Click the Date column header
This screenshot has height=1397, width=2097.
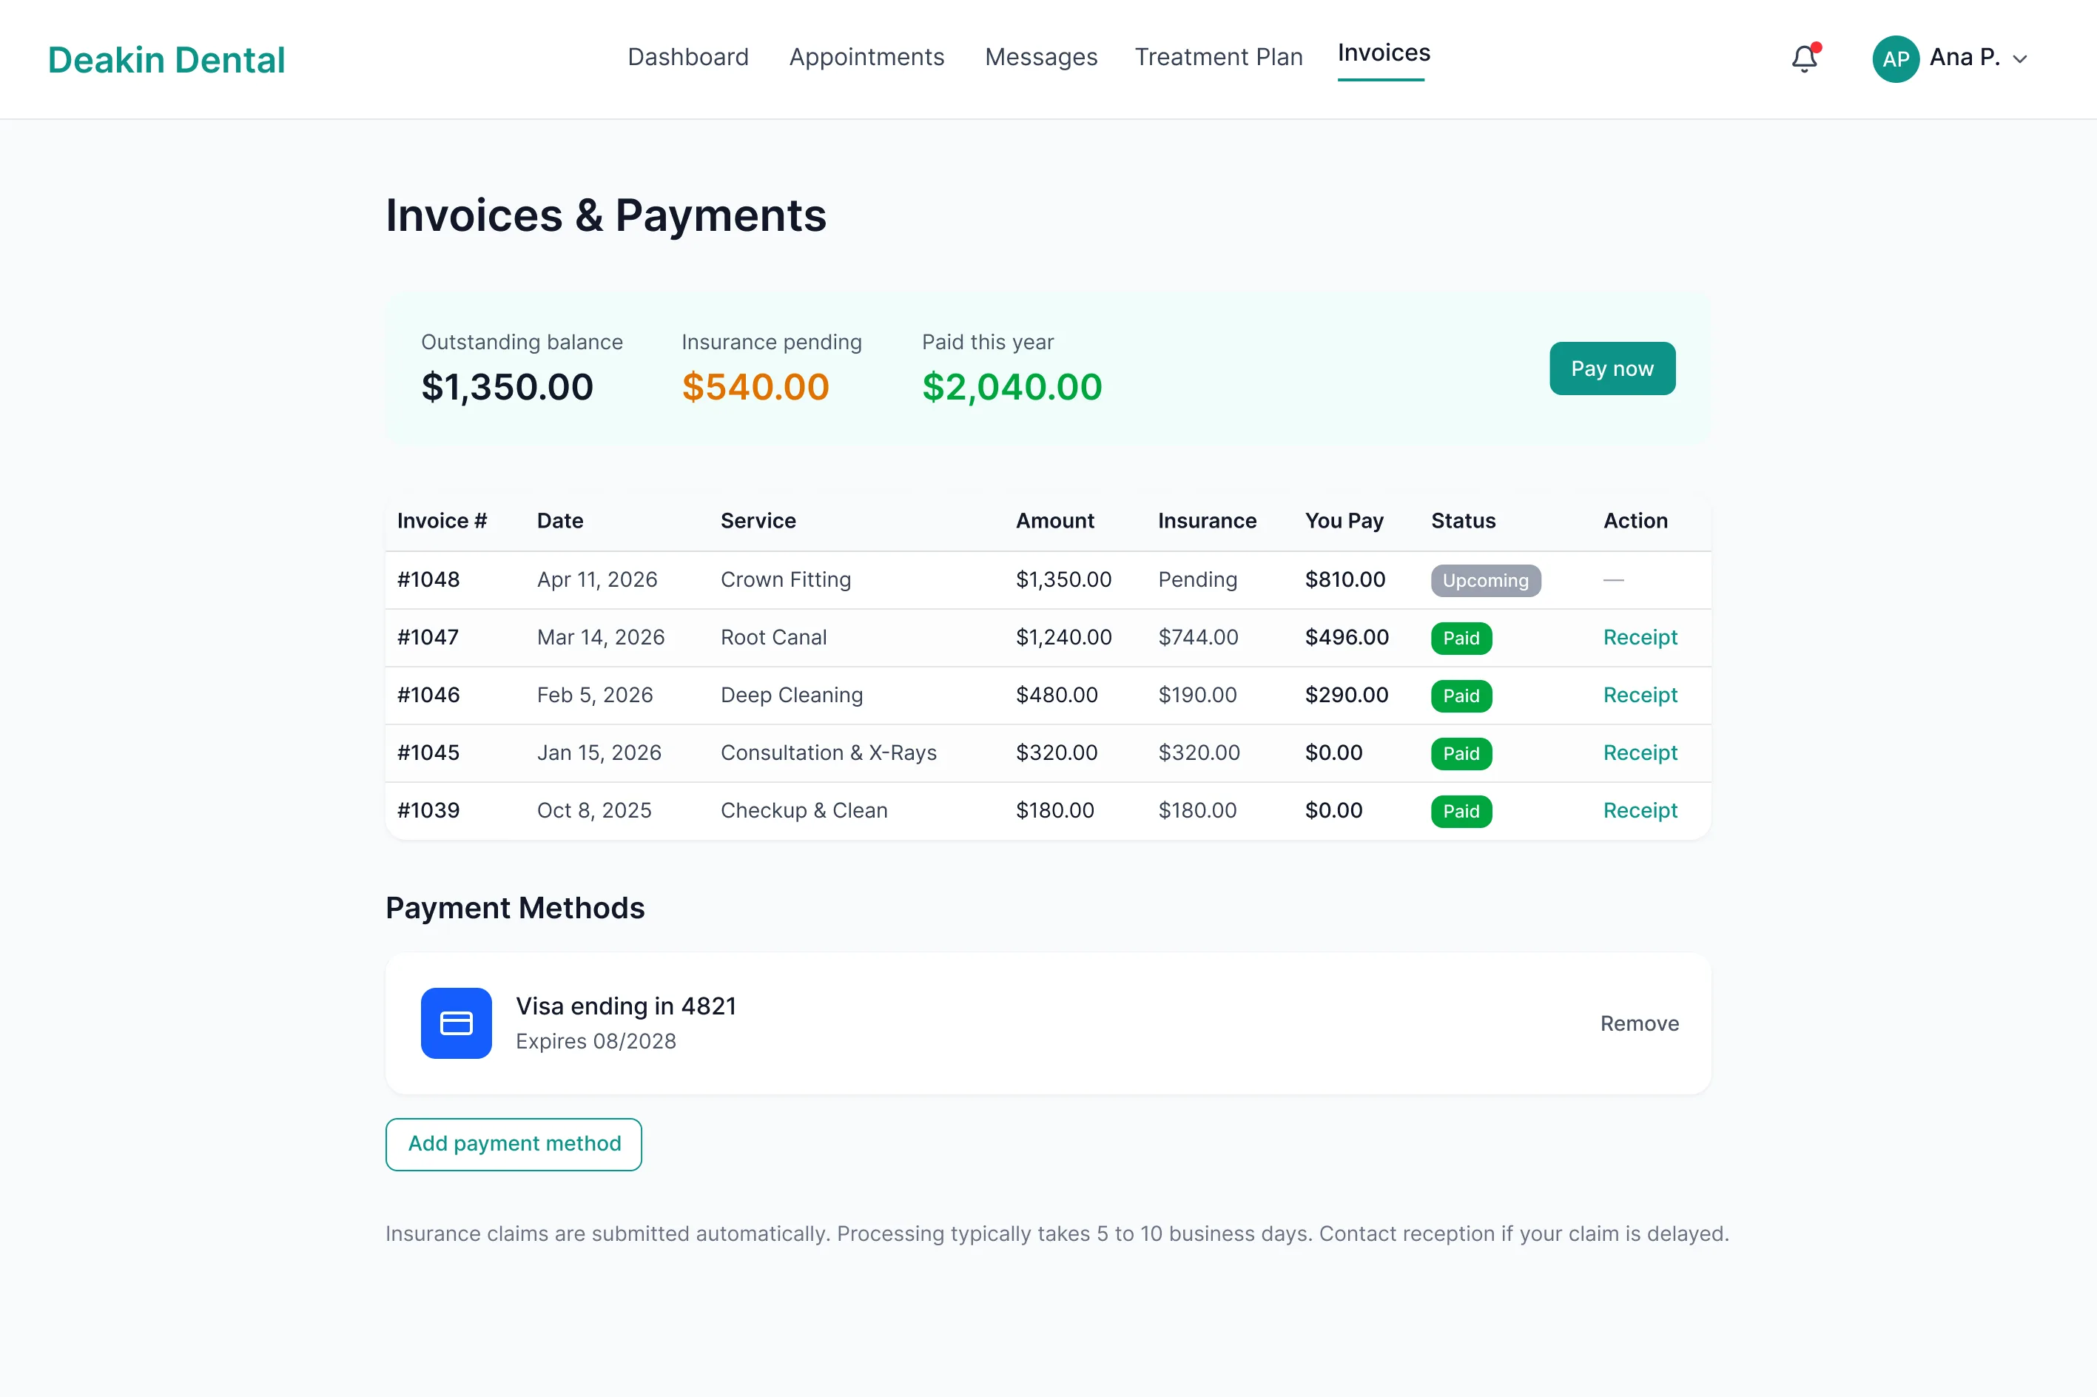coord(559,520)
